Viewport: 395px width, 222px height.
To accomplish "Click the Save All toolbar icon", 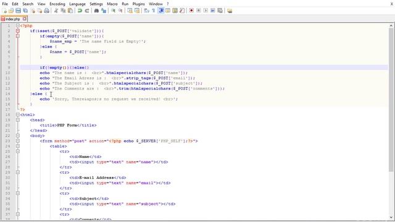I will coord(25,10).
